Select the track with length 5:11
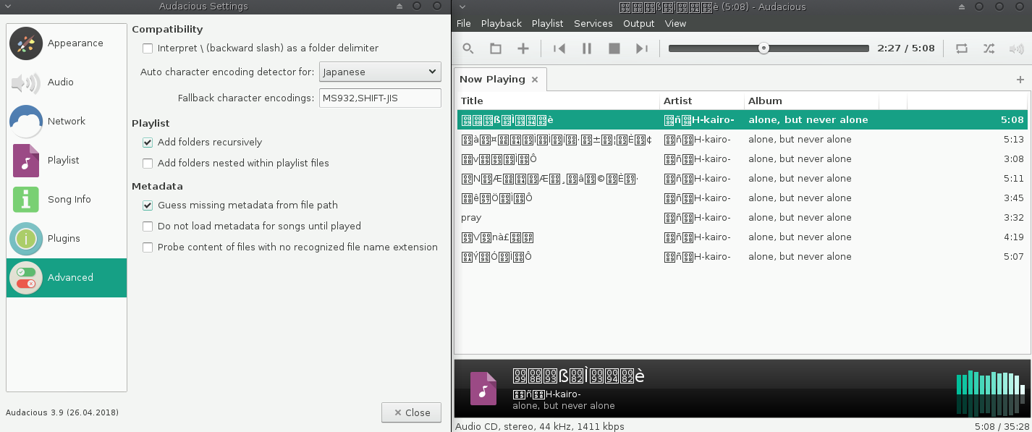 (x=743, y=178)
